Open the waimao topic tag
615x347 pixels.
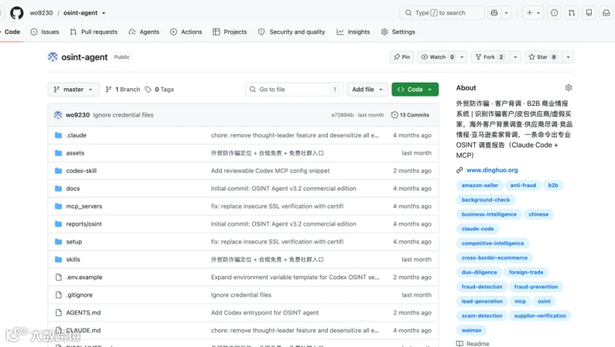pyautogui.click(x=471, y=331)
